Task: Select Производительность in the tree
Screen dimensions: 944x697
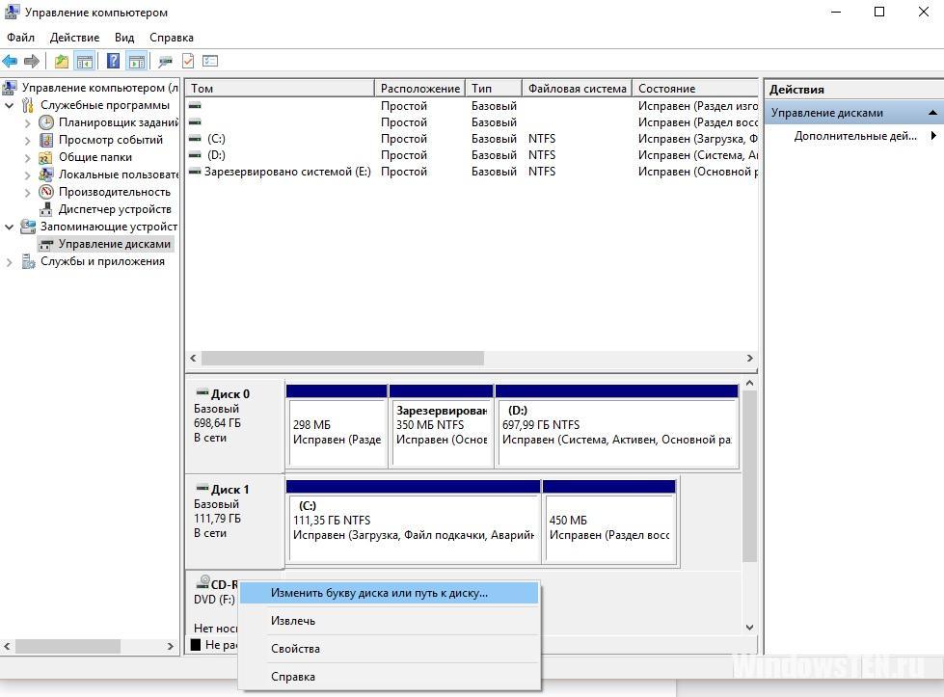Action: pyautogui.click(x=104, y=192)
